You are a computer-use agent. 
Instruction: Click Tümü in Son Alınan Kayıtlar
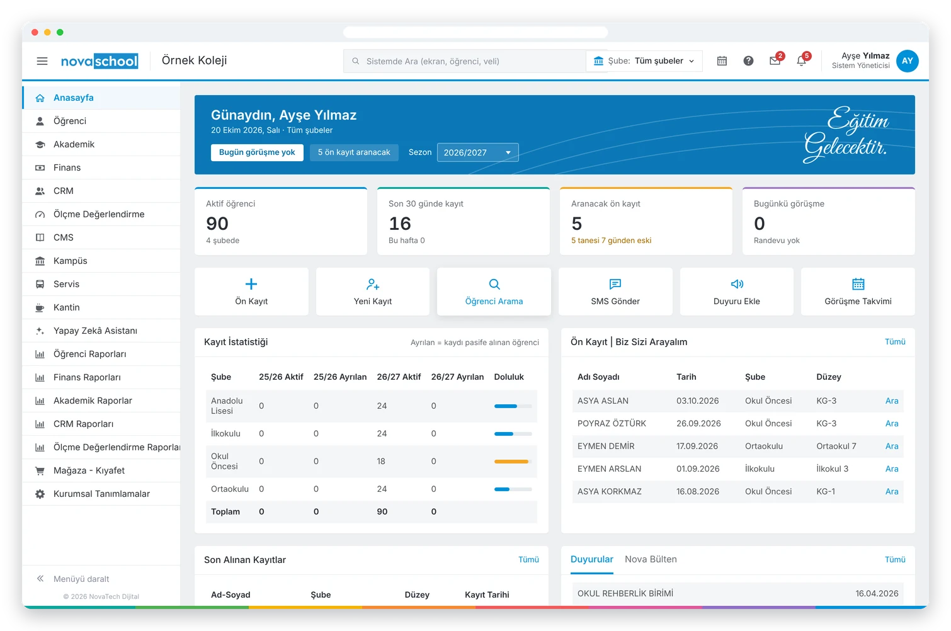tap(528, 560)
